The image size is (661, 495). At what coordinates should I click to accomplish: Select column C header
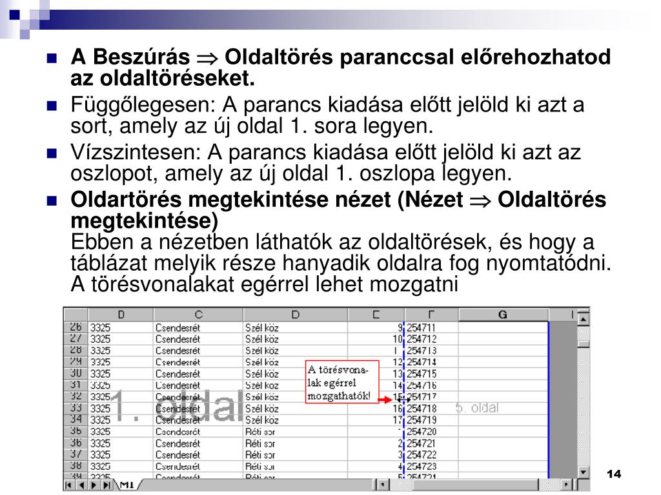[198, 315]
